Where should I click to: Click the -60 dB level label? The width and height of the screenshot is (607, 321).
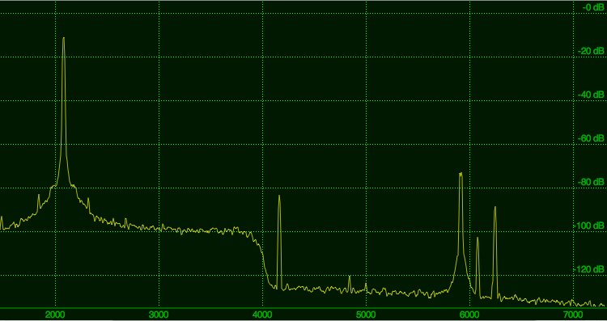[x=591, y=138]
